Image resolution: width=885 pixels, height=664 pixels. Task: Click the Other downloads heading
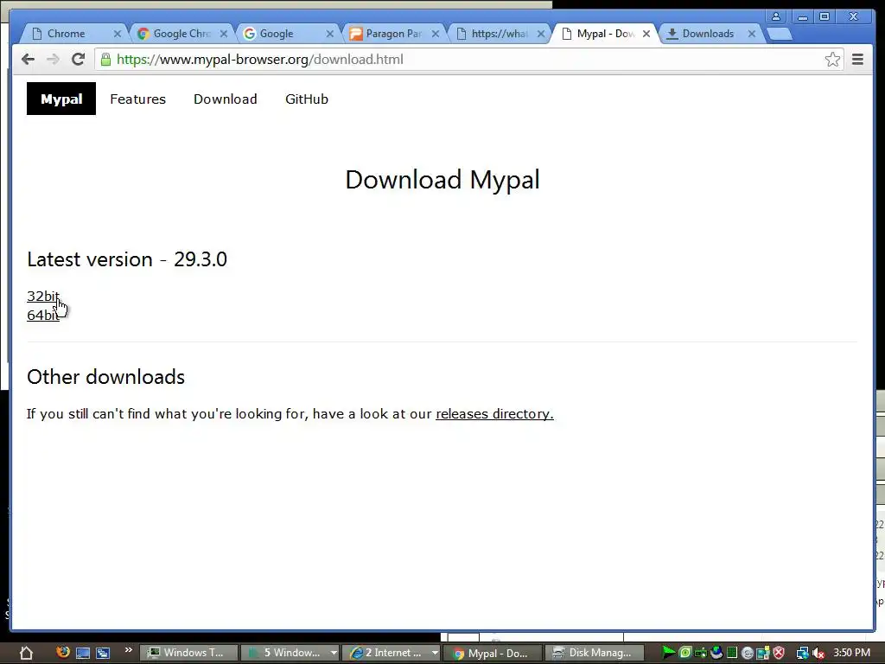[x=105, y=377]
